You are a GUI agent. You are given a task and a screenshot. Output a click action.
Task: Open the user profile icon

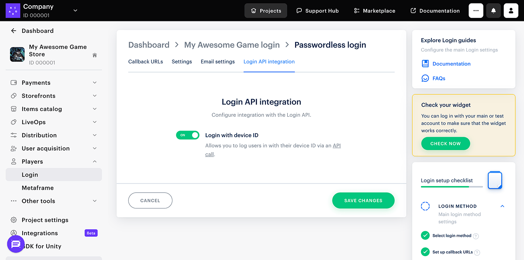pos(511,10)
